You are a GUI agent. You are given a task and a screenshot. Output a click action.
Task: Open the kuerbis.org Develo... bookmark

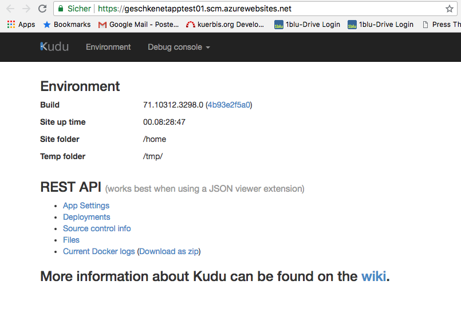click(x=225, y=25)
